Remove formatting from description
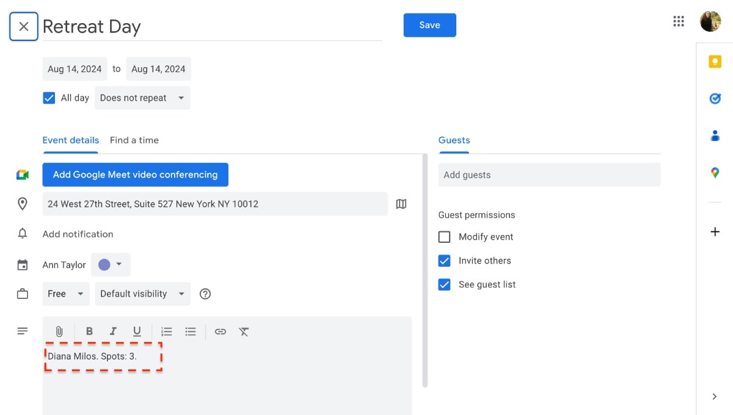Image resolution: width=733 pixels, height=415 pixels. click(244, 331)
